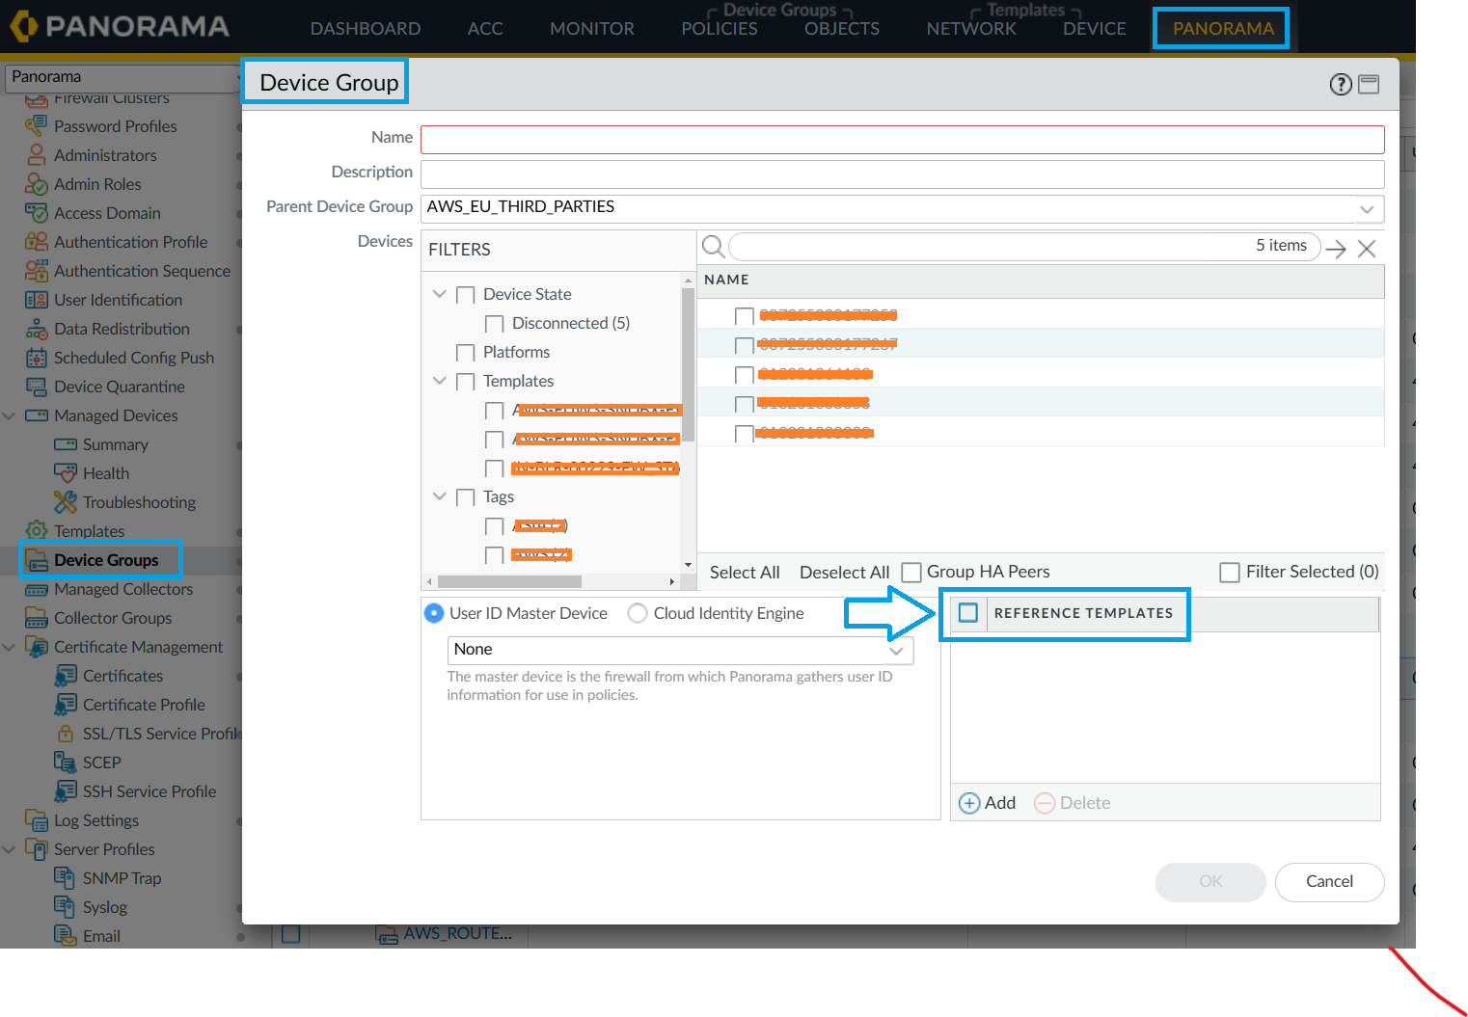Viewport: 1468px width, 1017px height.
Task: Open Device Group dialog help icon
Action: click(1340, 84)
